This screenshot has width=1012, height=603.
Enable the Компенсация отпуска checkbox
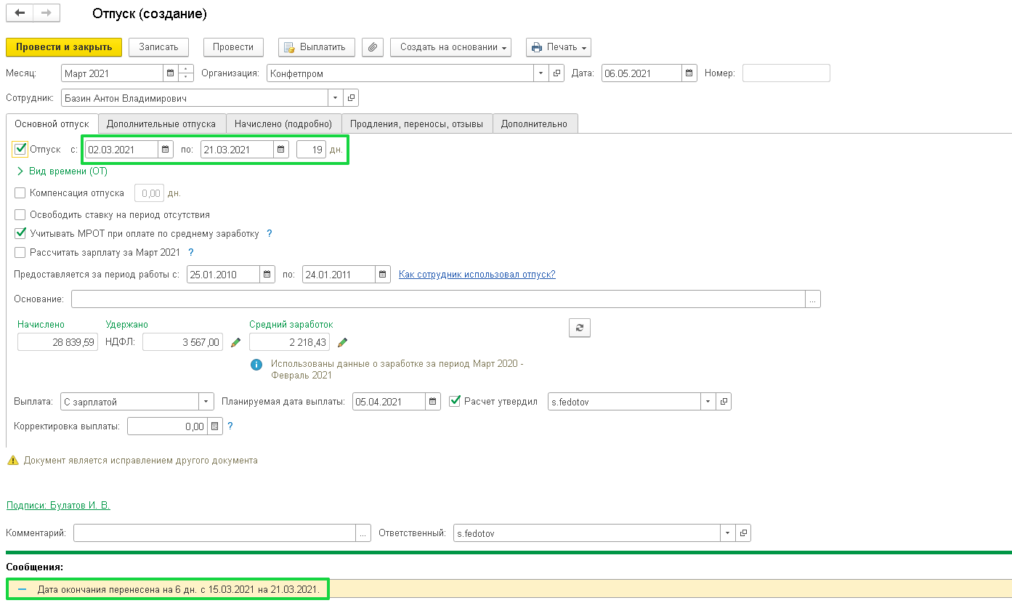point(20,193)
